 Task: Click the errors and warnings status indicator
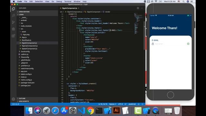(x=16, y=104)
